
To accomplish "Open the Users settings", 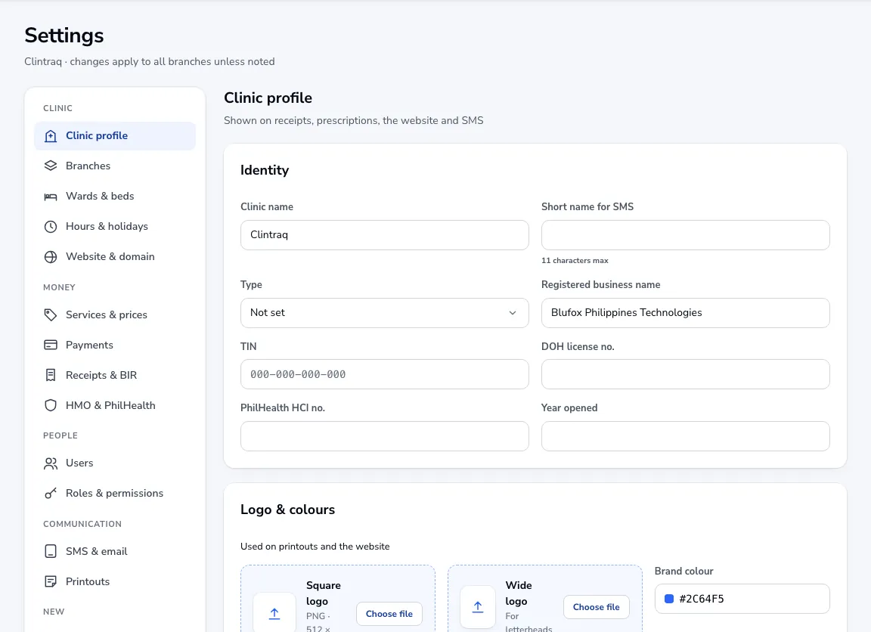I will (x=115, y=463).
